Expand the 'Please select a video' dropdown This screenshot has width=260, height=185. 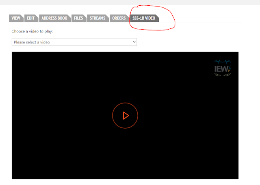click(74, 42)
